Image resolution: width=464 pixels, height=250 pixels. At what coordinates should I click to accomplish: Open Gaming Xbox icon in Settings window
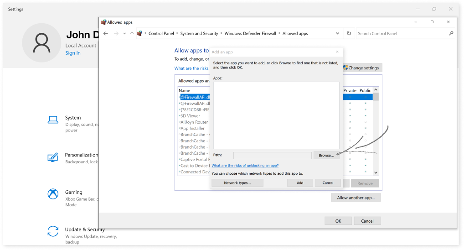coord(53,194)
